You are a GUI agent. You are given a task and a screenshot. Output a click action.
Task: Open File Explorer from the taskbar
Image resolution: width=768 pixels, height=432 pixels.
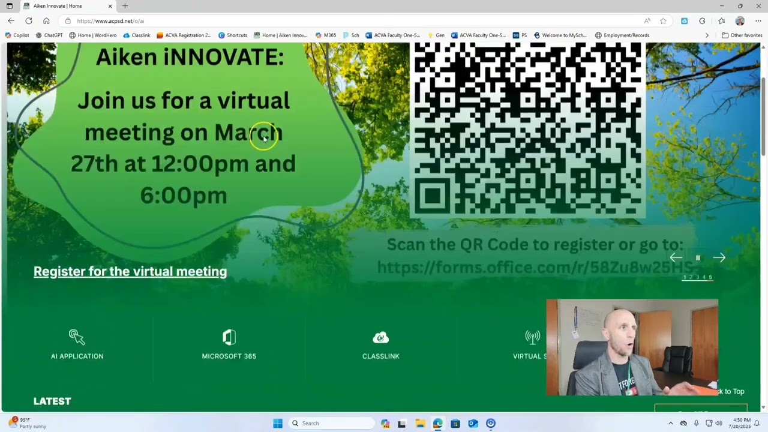coord(419,423)
